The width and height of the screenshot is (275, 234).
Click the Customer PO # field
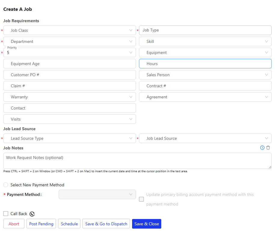tap(70, 75)
